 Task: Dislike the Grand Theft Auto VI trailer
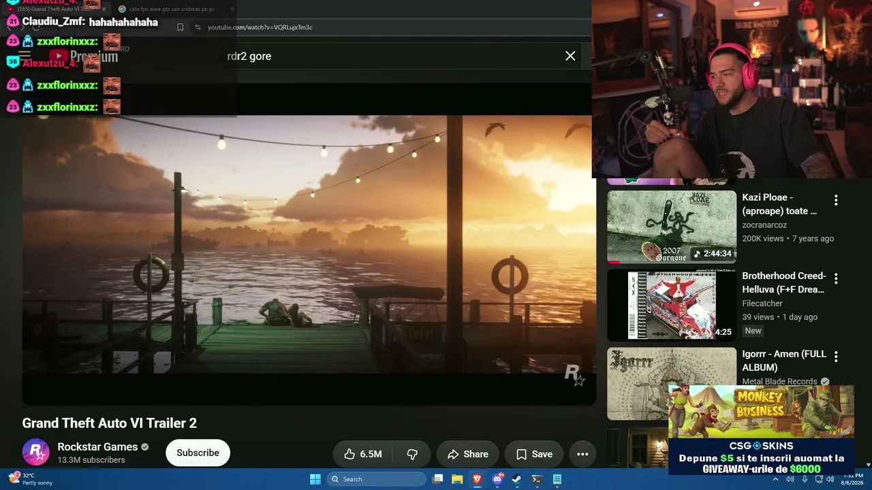[412, 454]
